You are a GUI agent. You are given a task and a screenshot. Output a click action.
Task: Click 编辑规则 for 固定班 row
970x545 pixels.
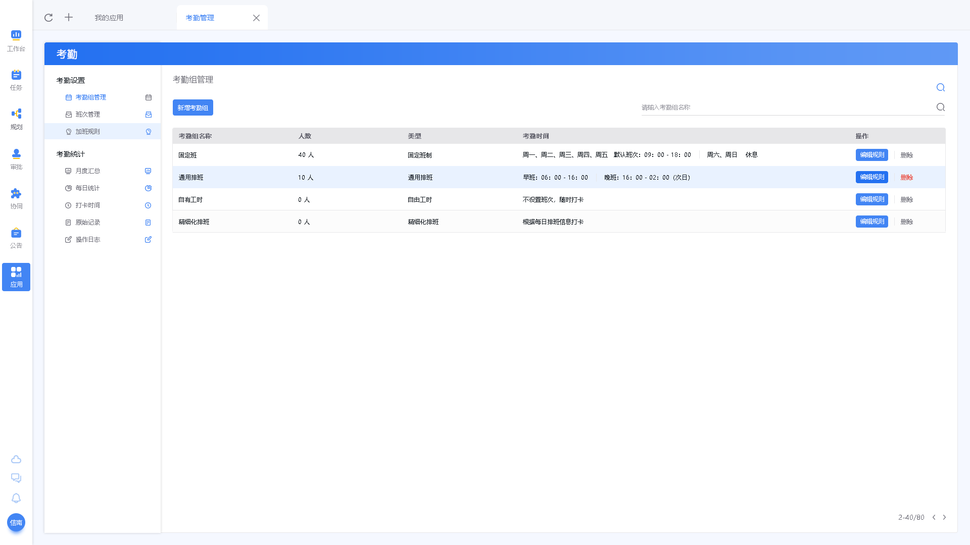[x=872, y=155]
